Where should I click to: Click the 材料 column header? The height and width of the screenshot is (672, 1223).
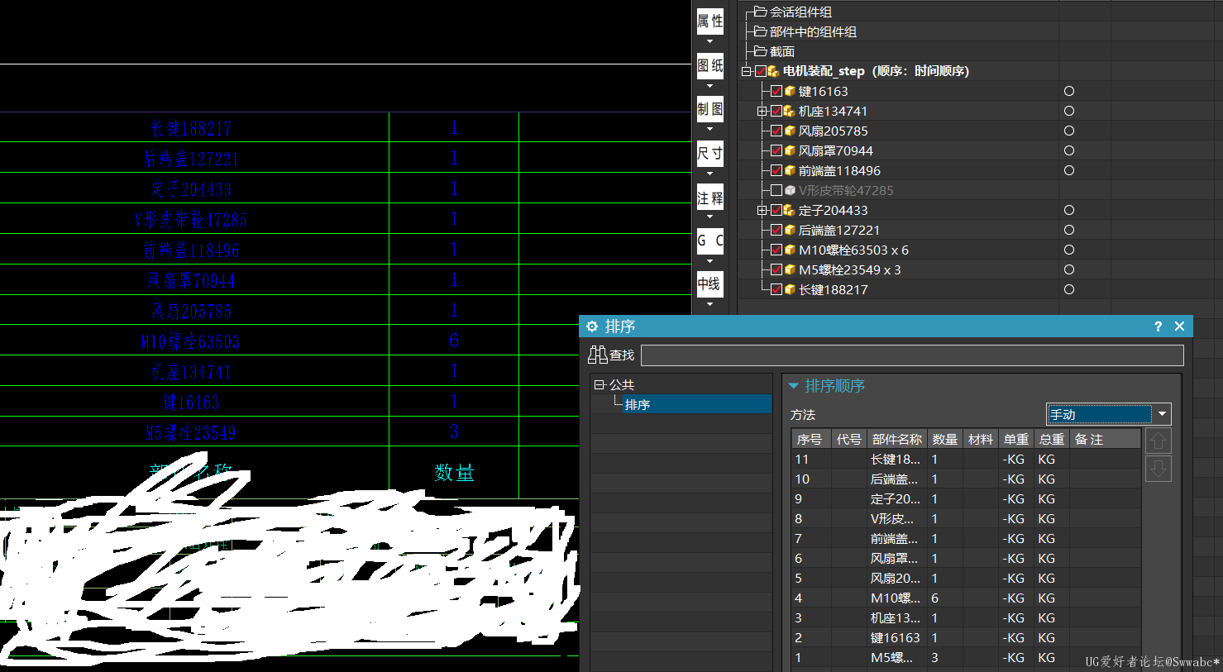point(981,439)
